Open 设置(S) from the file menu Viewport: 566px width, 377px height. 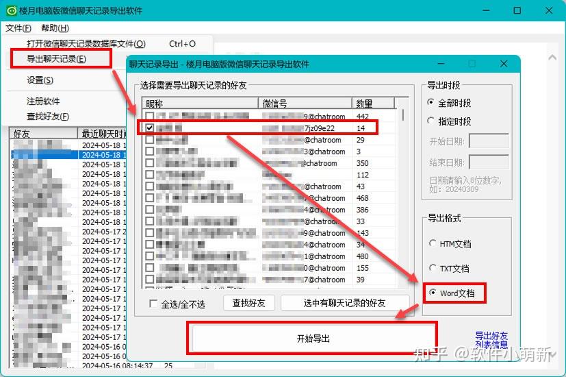coord(40,80)
